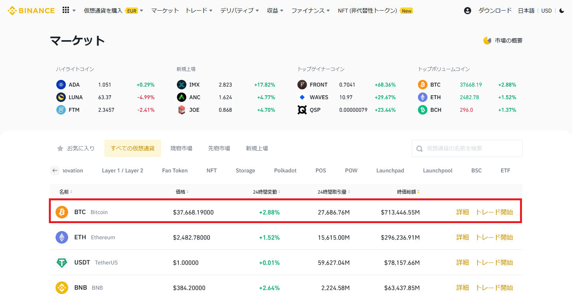Filter by POW category
Viewport: 572px width, 294px height.
(x=351, y=170)
